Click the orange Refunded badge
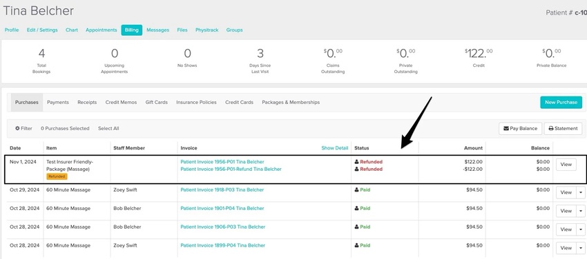Image resolution: width=587 pixels, height=259 pixels. [x=57, y=176]
